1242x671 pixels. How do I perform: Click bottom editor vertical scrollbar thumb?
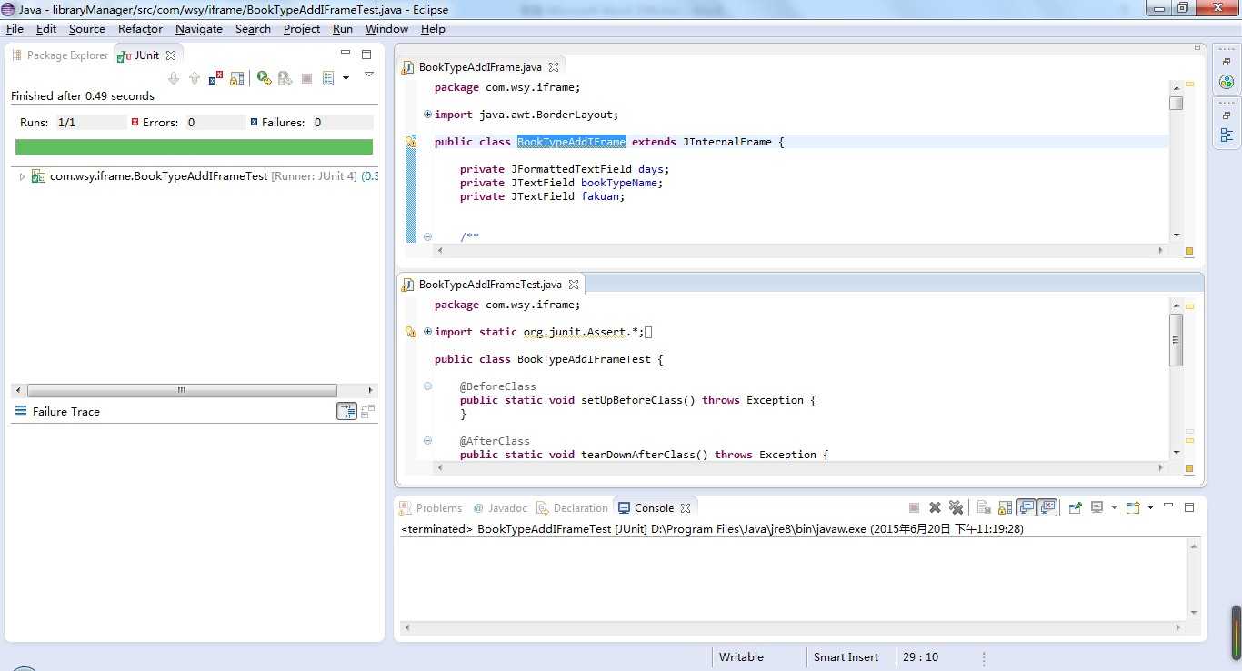point(1177,340)
